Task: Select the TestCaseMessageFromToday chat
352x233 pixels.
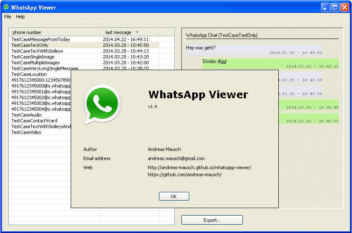Action: [x=41, y=39]
